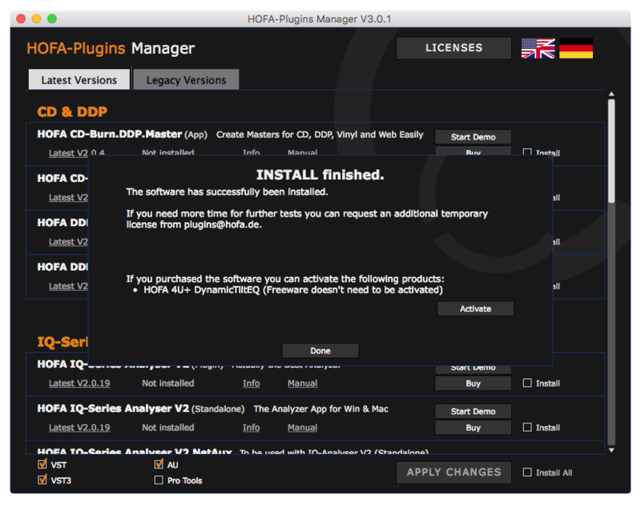
Task: Click 'Not installed' status of Analyser Standalone
Action: (x=168, y=427)
